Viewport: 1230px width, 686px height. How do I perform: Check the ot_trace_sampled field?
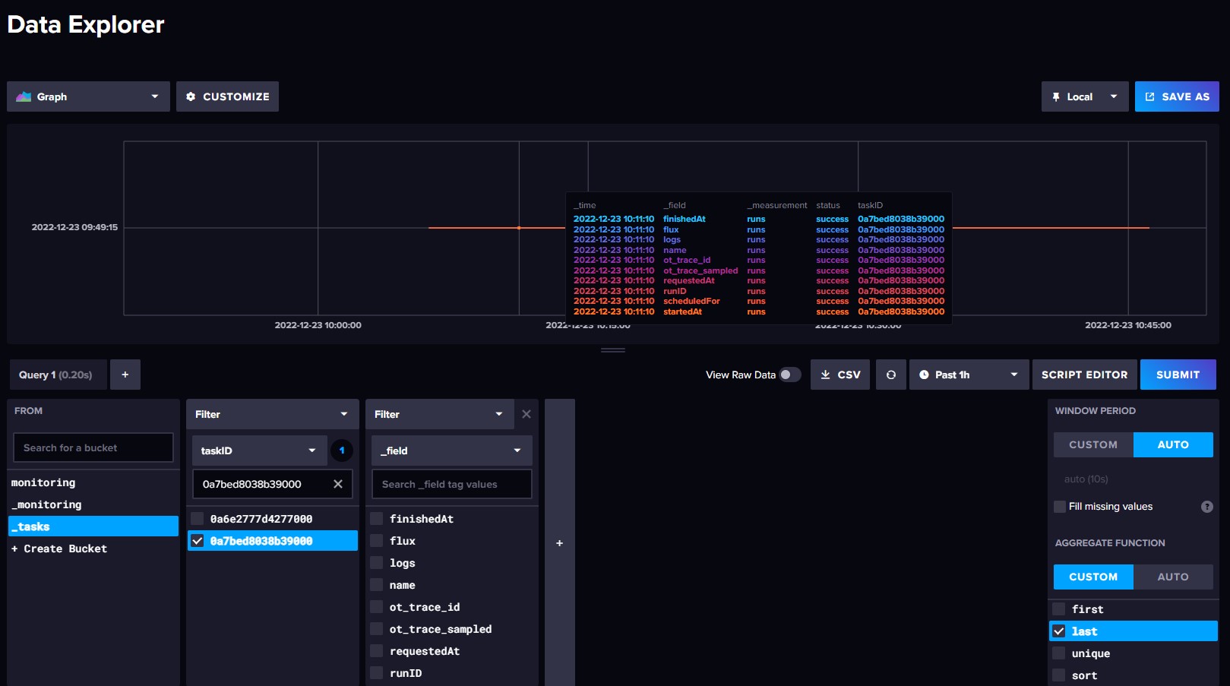pos(377,629)
